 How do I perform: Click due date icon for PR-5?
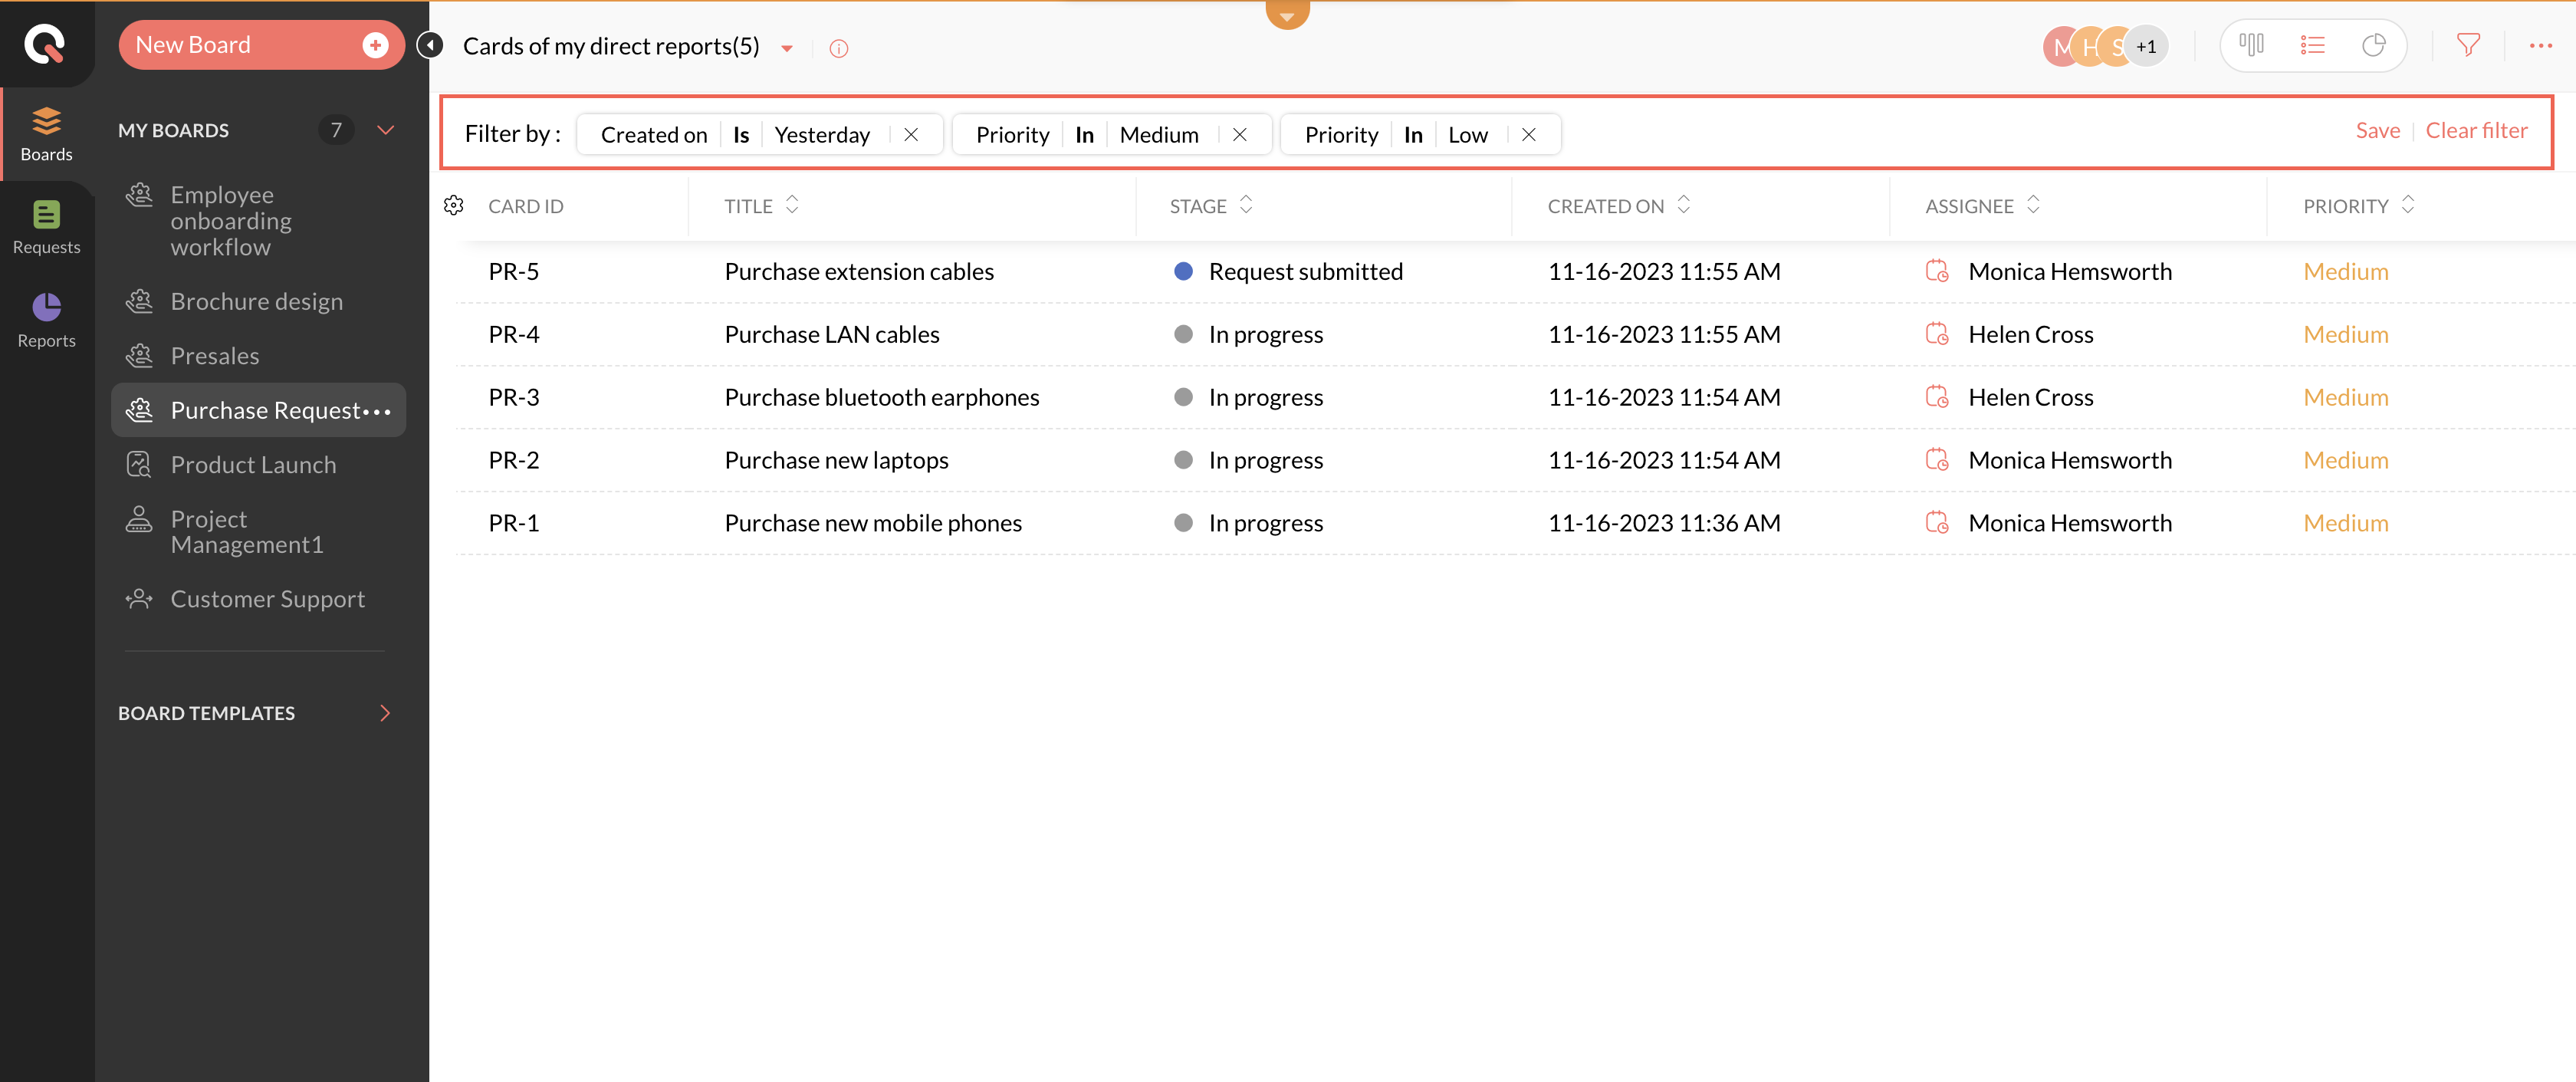pyautogui.click(x=1936, y=271)
